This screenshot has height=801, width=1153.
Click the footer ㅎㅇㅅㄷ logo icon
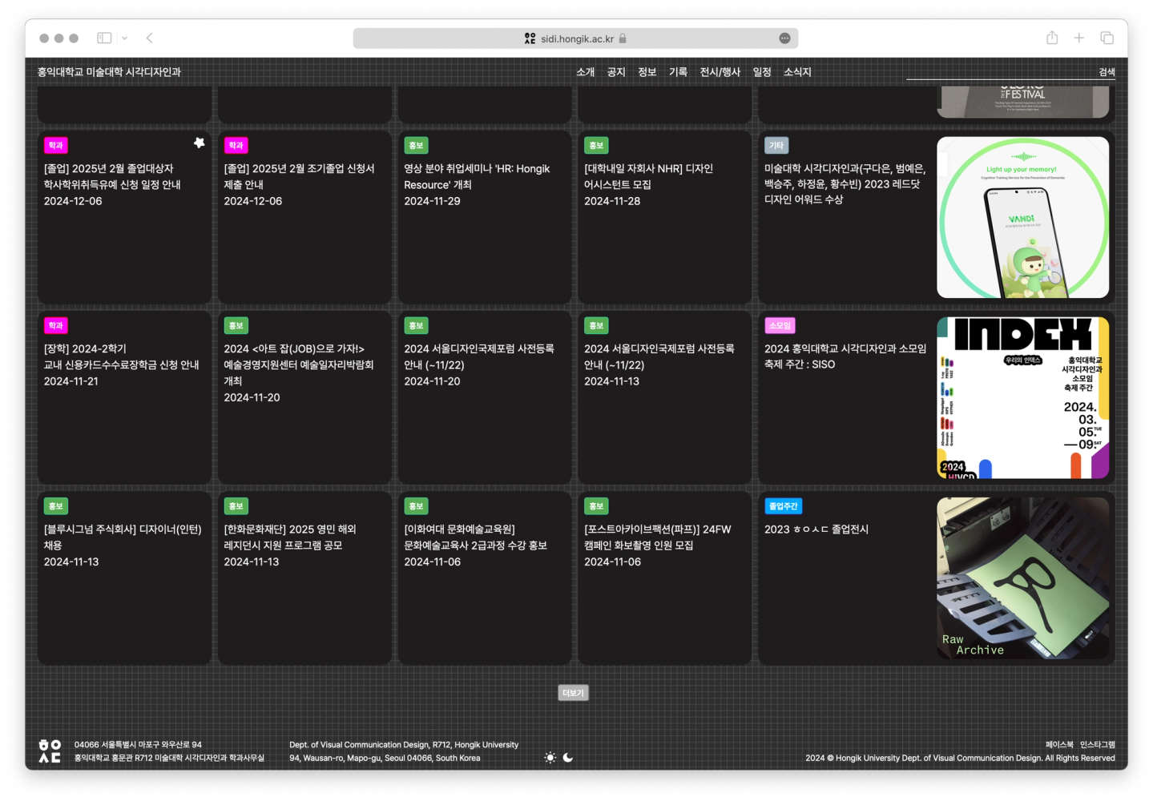tap(50, 751)
